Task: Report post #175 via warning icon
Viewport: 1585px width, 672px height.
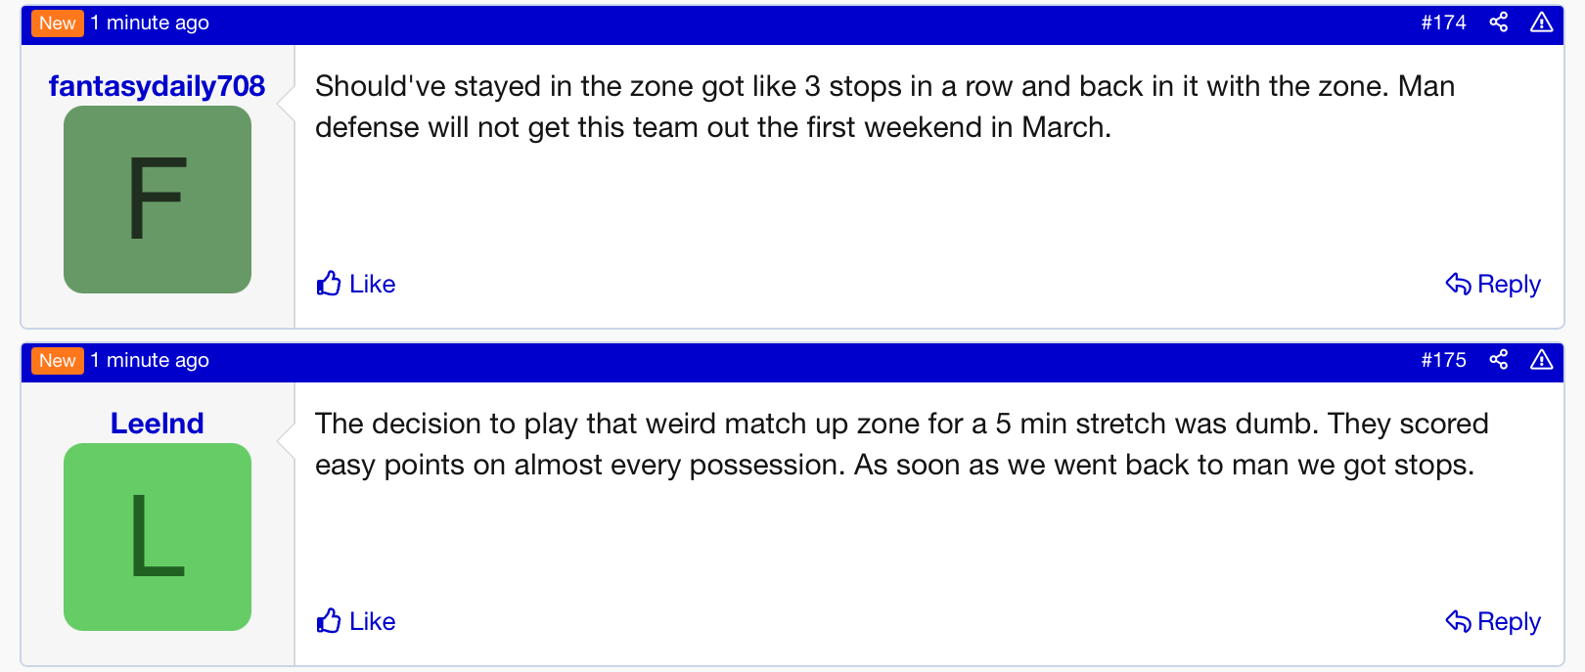Action: (1541, 360)
